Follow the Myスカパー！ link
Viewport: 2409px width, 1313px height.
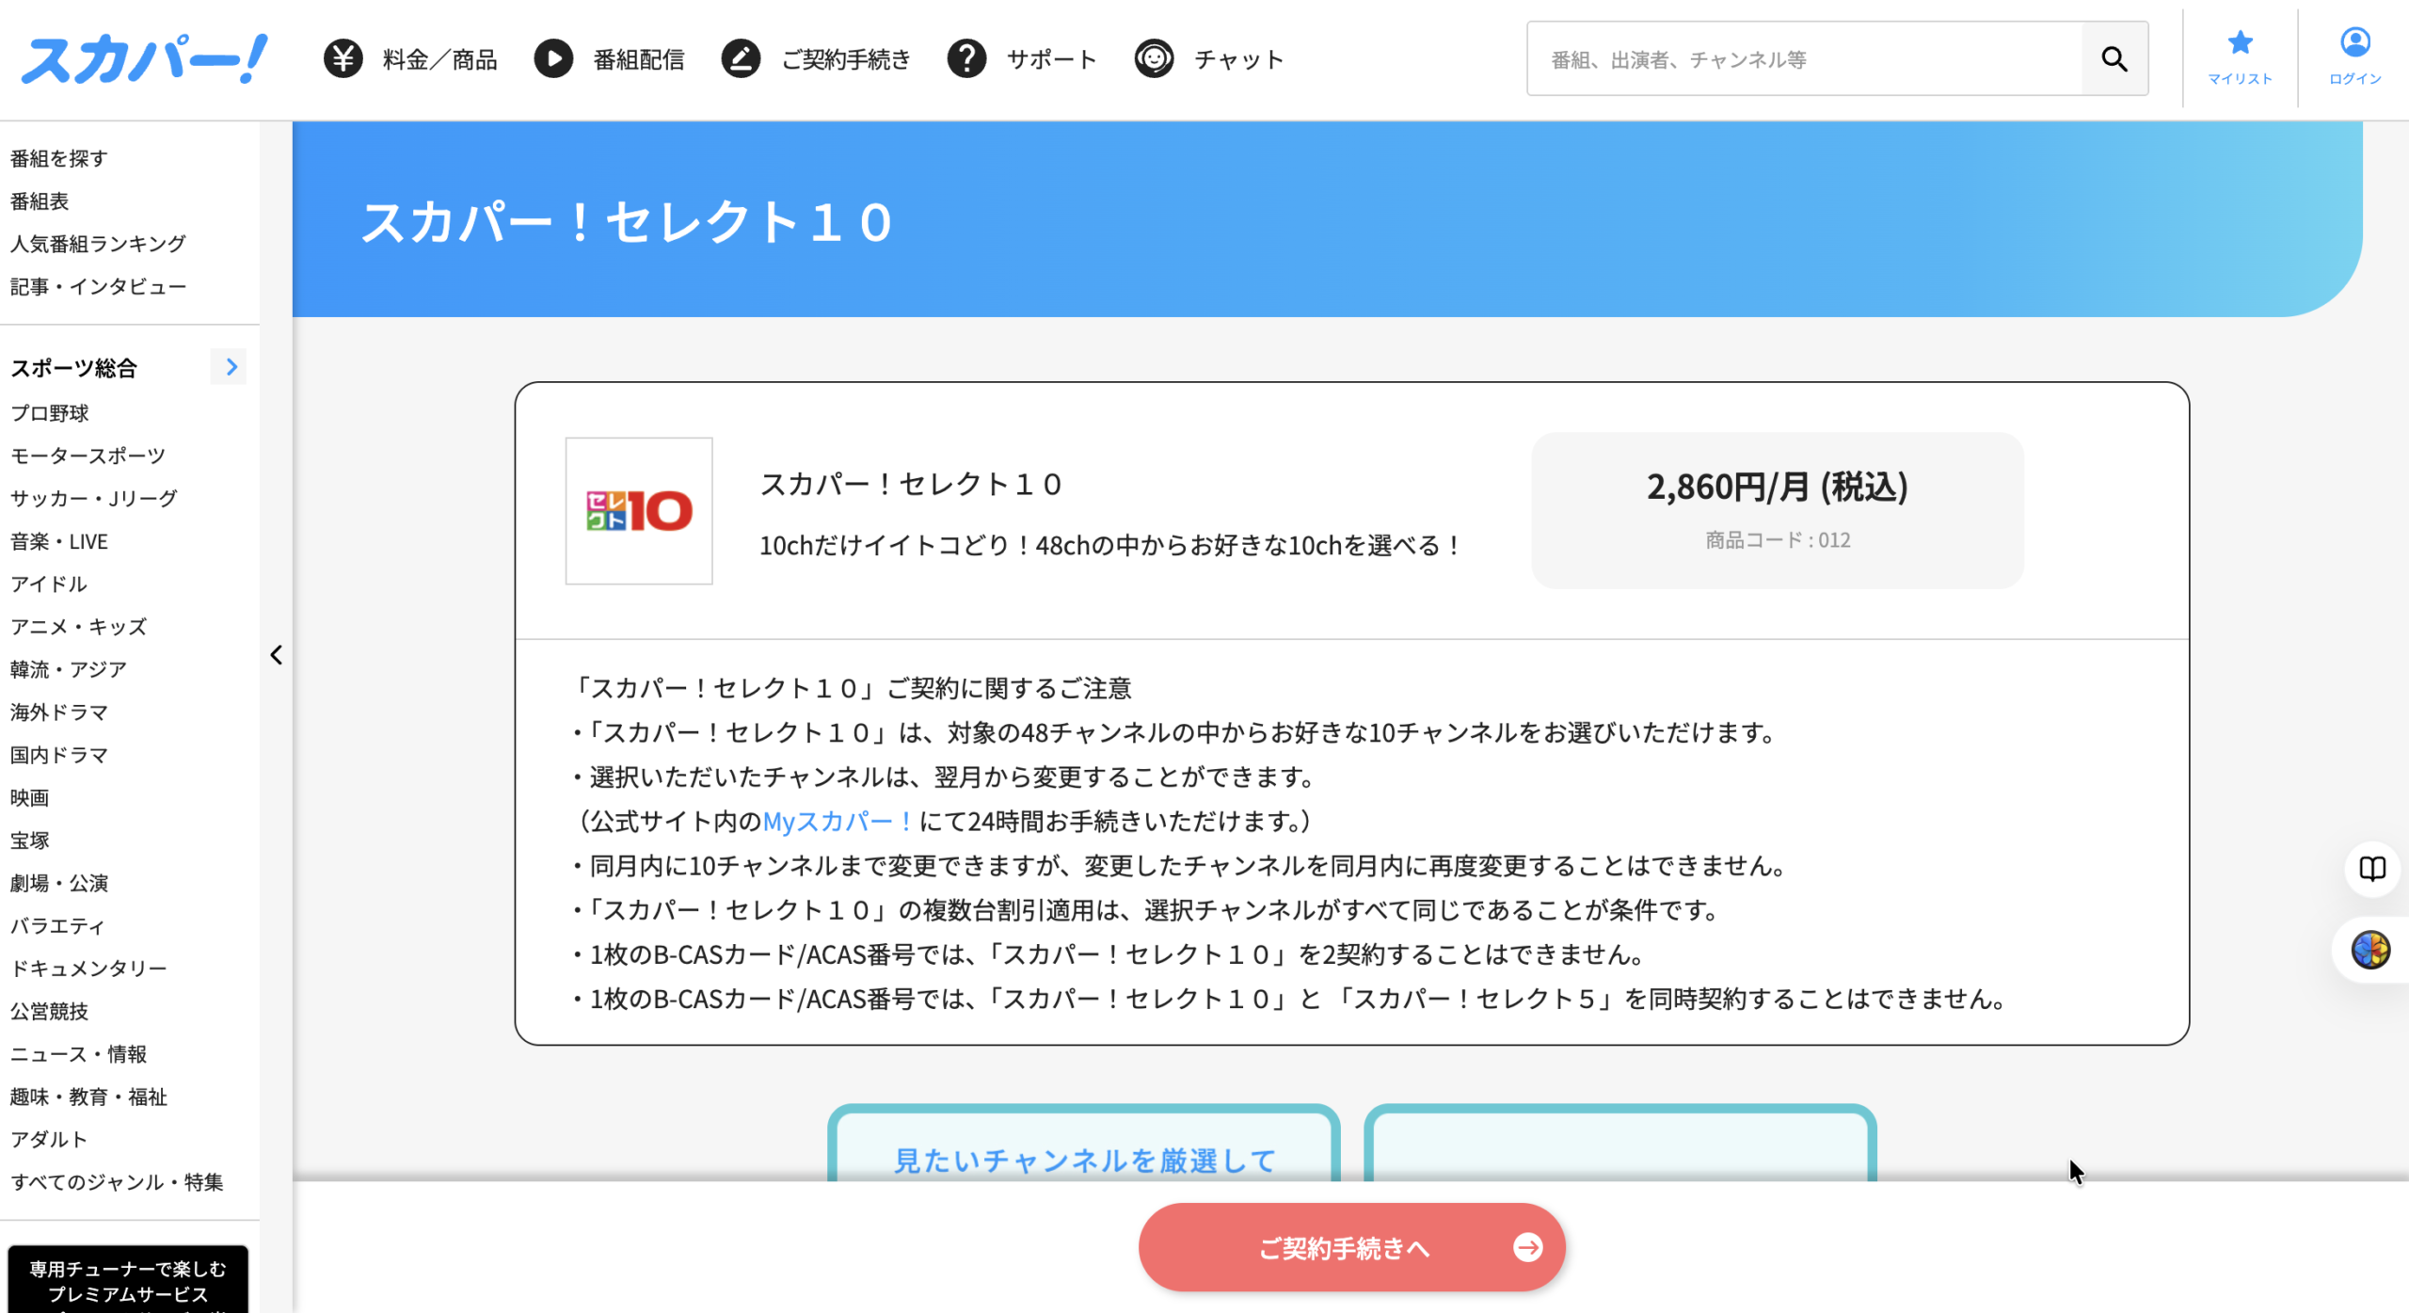click(838, 821)
